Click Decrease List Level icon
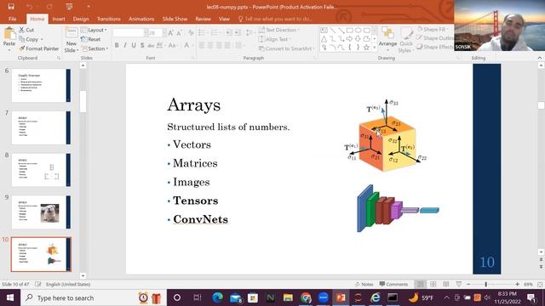 click(x=228, y=32)
